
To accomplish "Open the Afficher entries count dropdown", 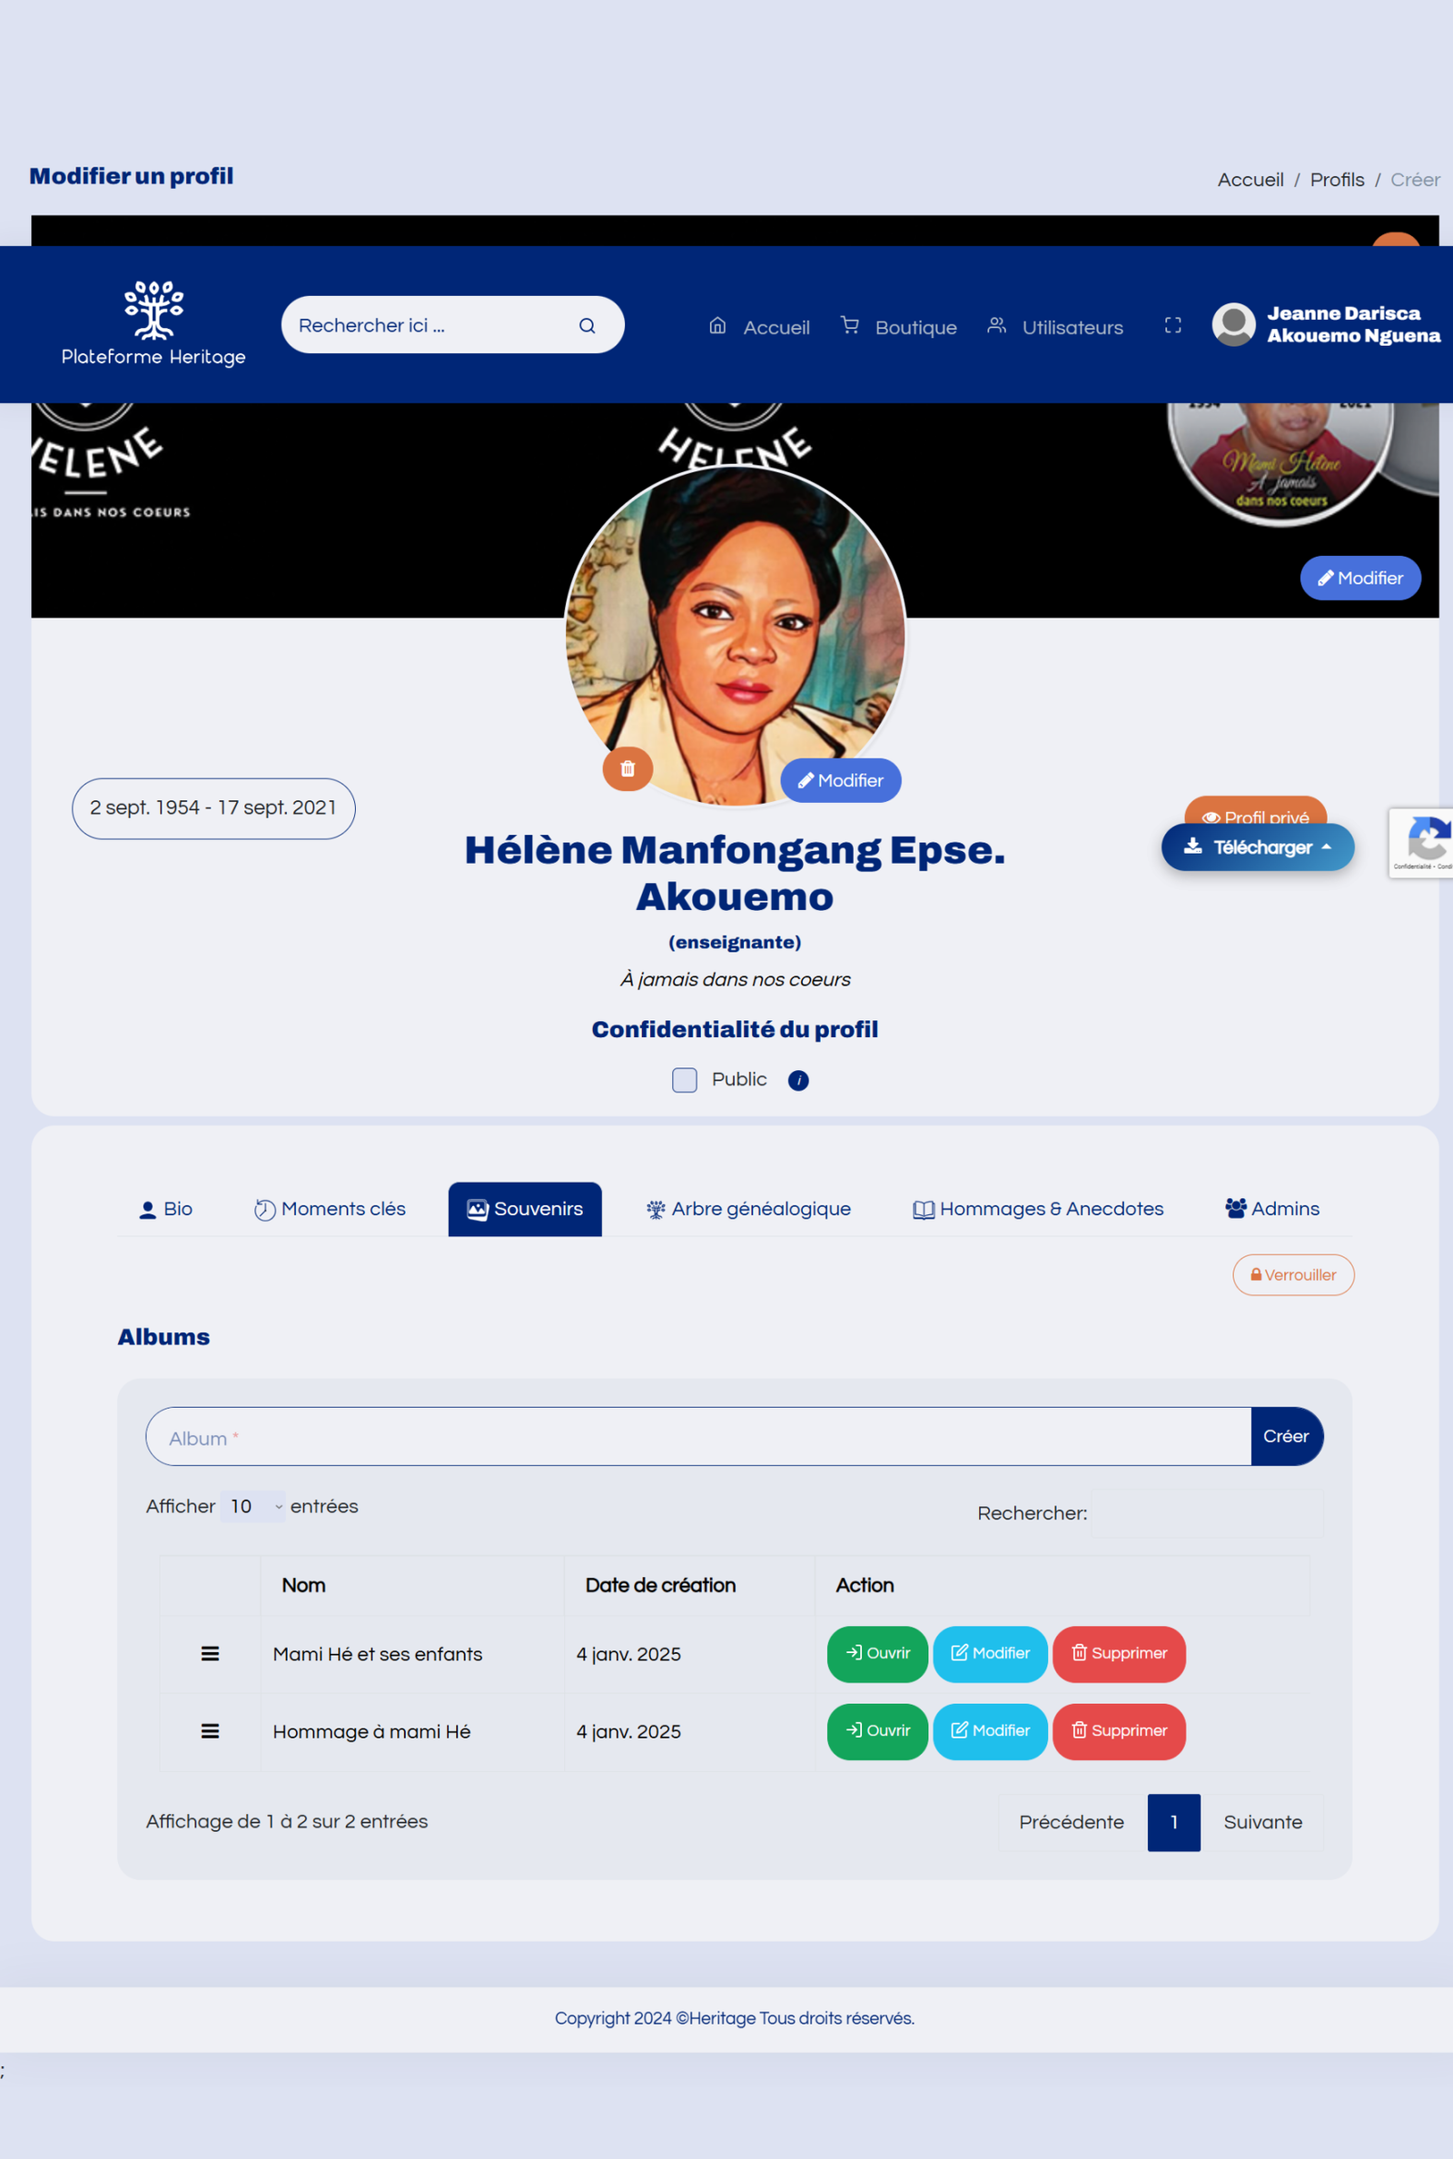I will [253, 1507].
